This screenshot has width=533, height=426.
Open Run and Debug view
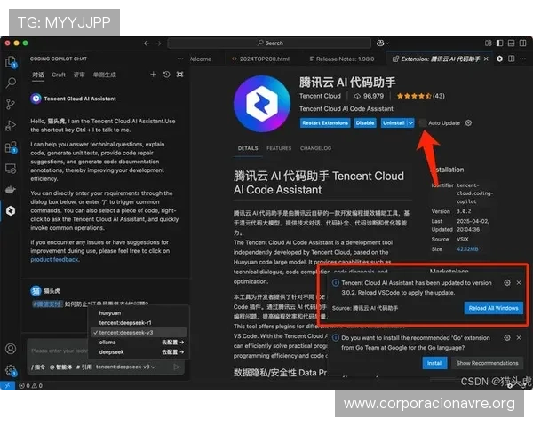coord(11,125)
